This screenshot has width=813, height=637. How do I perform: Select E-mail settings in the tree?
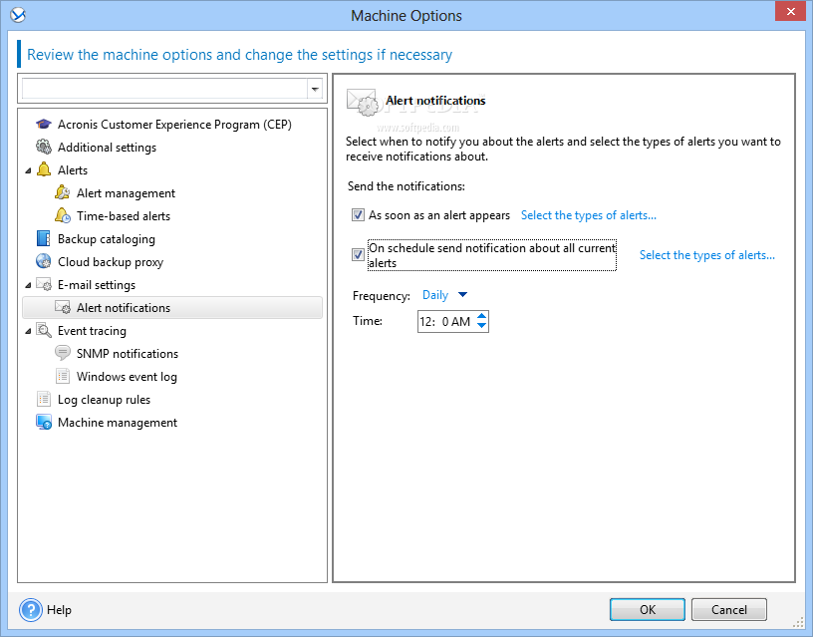coord(97,285)
